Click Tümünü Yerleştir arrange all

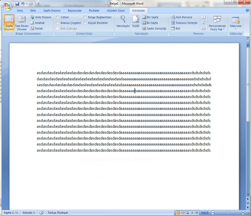coord(184,23)
